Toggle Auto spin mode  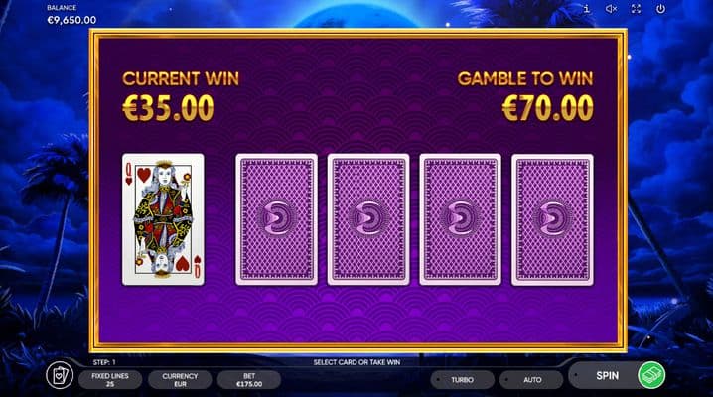532,380
